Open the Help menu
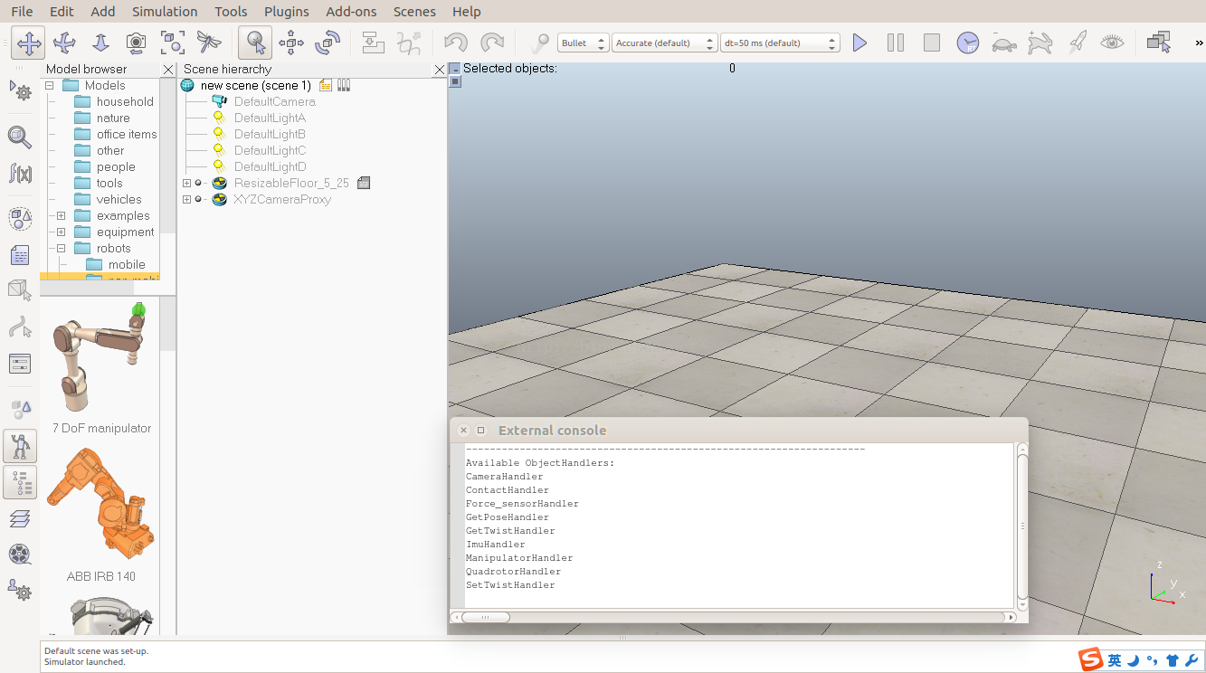The height and width of the screenshot is (673, 1206). click(466, 12)
